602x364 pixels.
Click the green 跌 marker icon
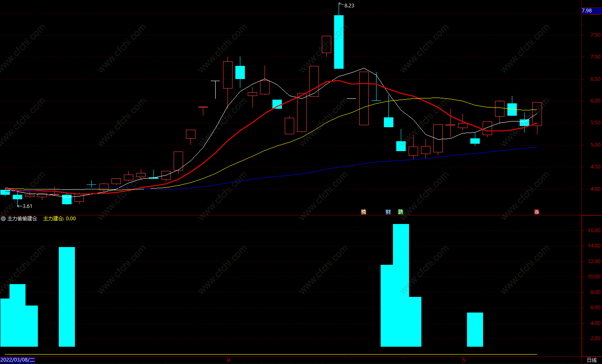401,212
